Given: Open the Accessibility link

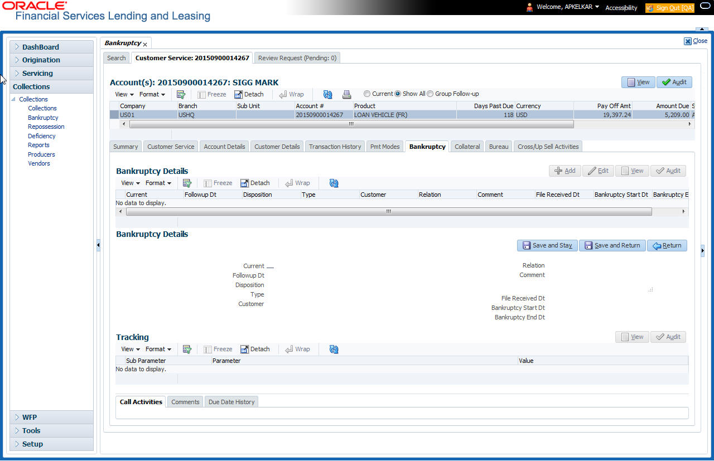Looking at the screenshot, I should click(621, 8).
